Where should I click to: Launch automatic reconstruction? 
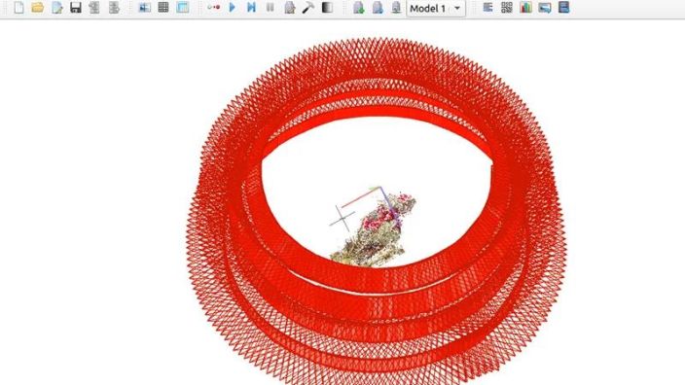(x=213, y=8)
